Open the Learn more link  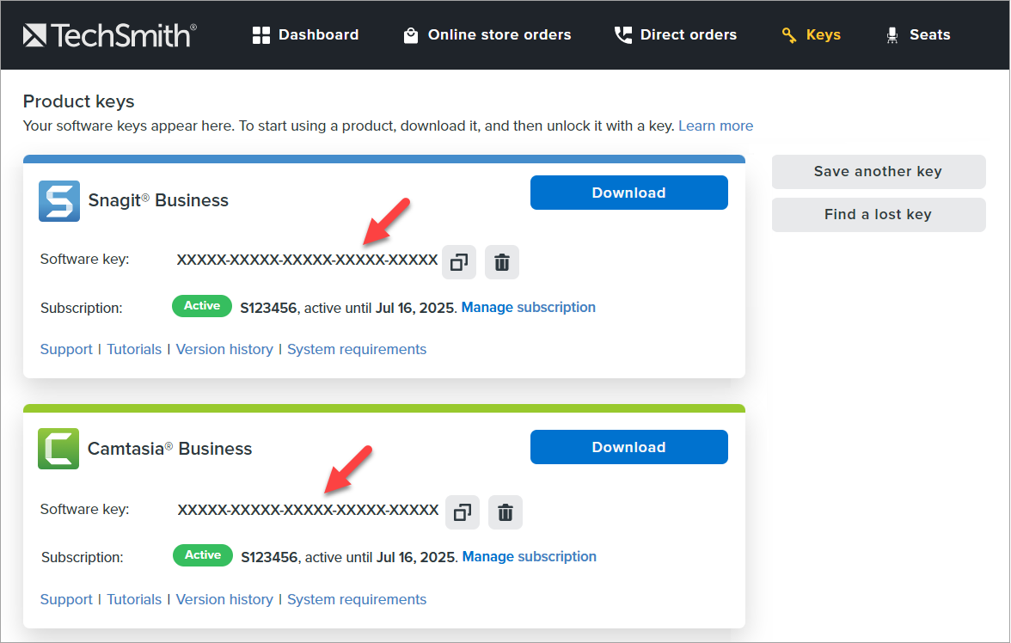point(715,126)
